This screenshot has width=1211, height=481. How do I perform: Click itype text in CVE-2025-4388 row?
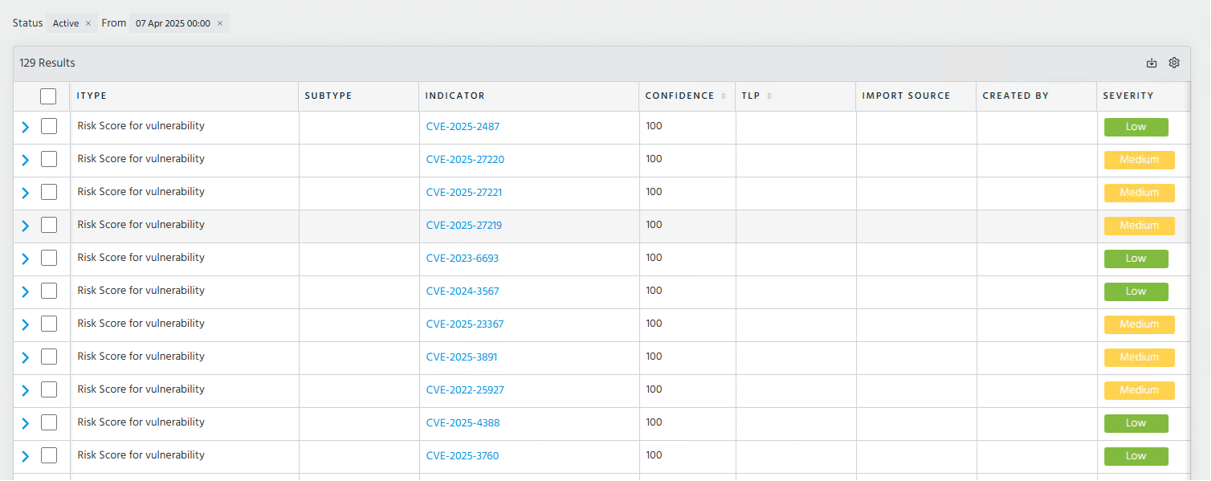pos(141,422)
